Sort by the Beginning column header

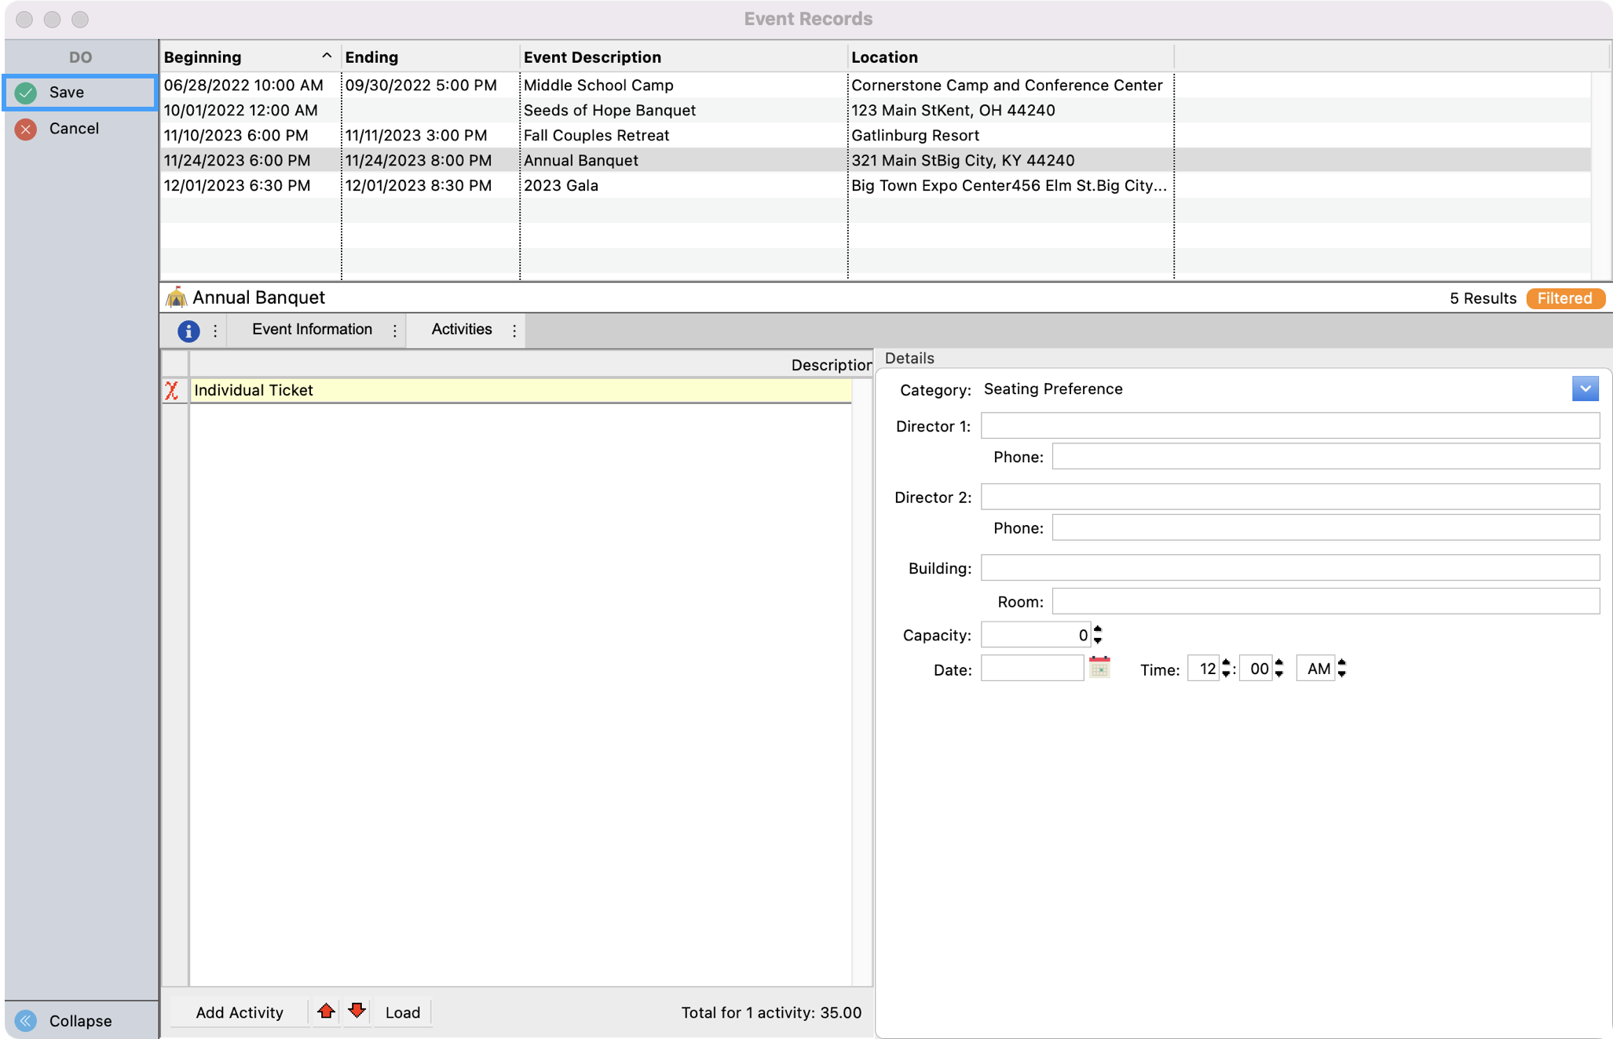tap(203, 57)
